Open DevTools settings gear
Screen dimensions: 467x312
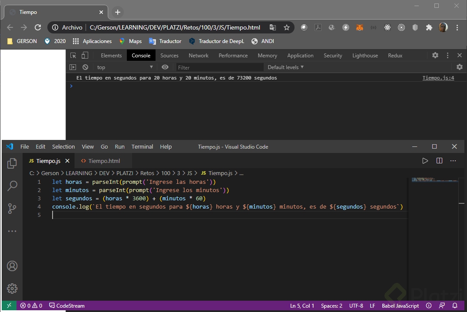(435, 56)
